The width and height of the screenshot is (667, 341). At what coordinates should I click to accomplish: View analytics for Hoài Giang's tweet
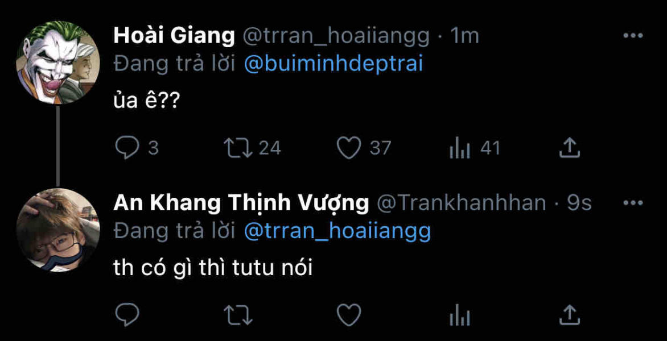coord(460,149)
